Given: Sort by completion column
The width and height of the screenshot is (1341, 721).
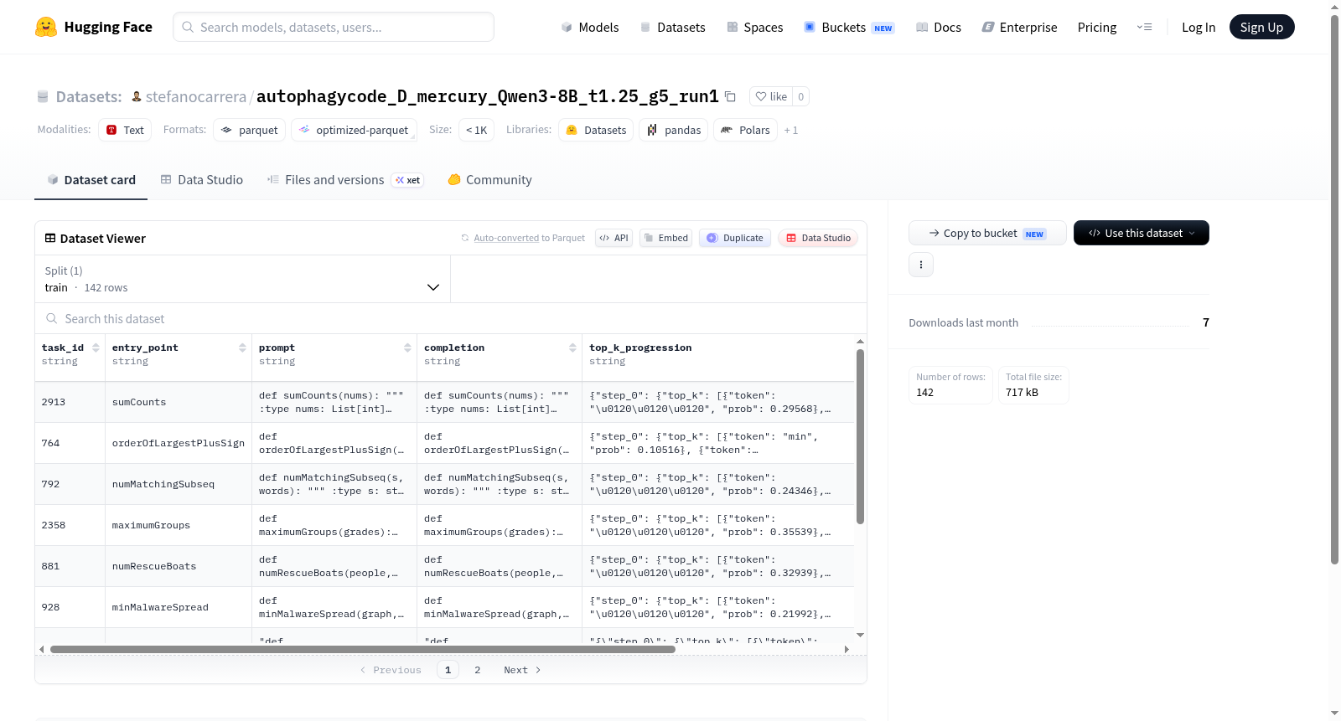Looking at the screenshot, I should point(572,348).
